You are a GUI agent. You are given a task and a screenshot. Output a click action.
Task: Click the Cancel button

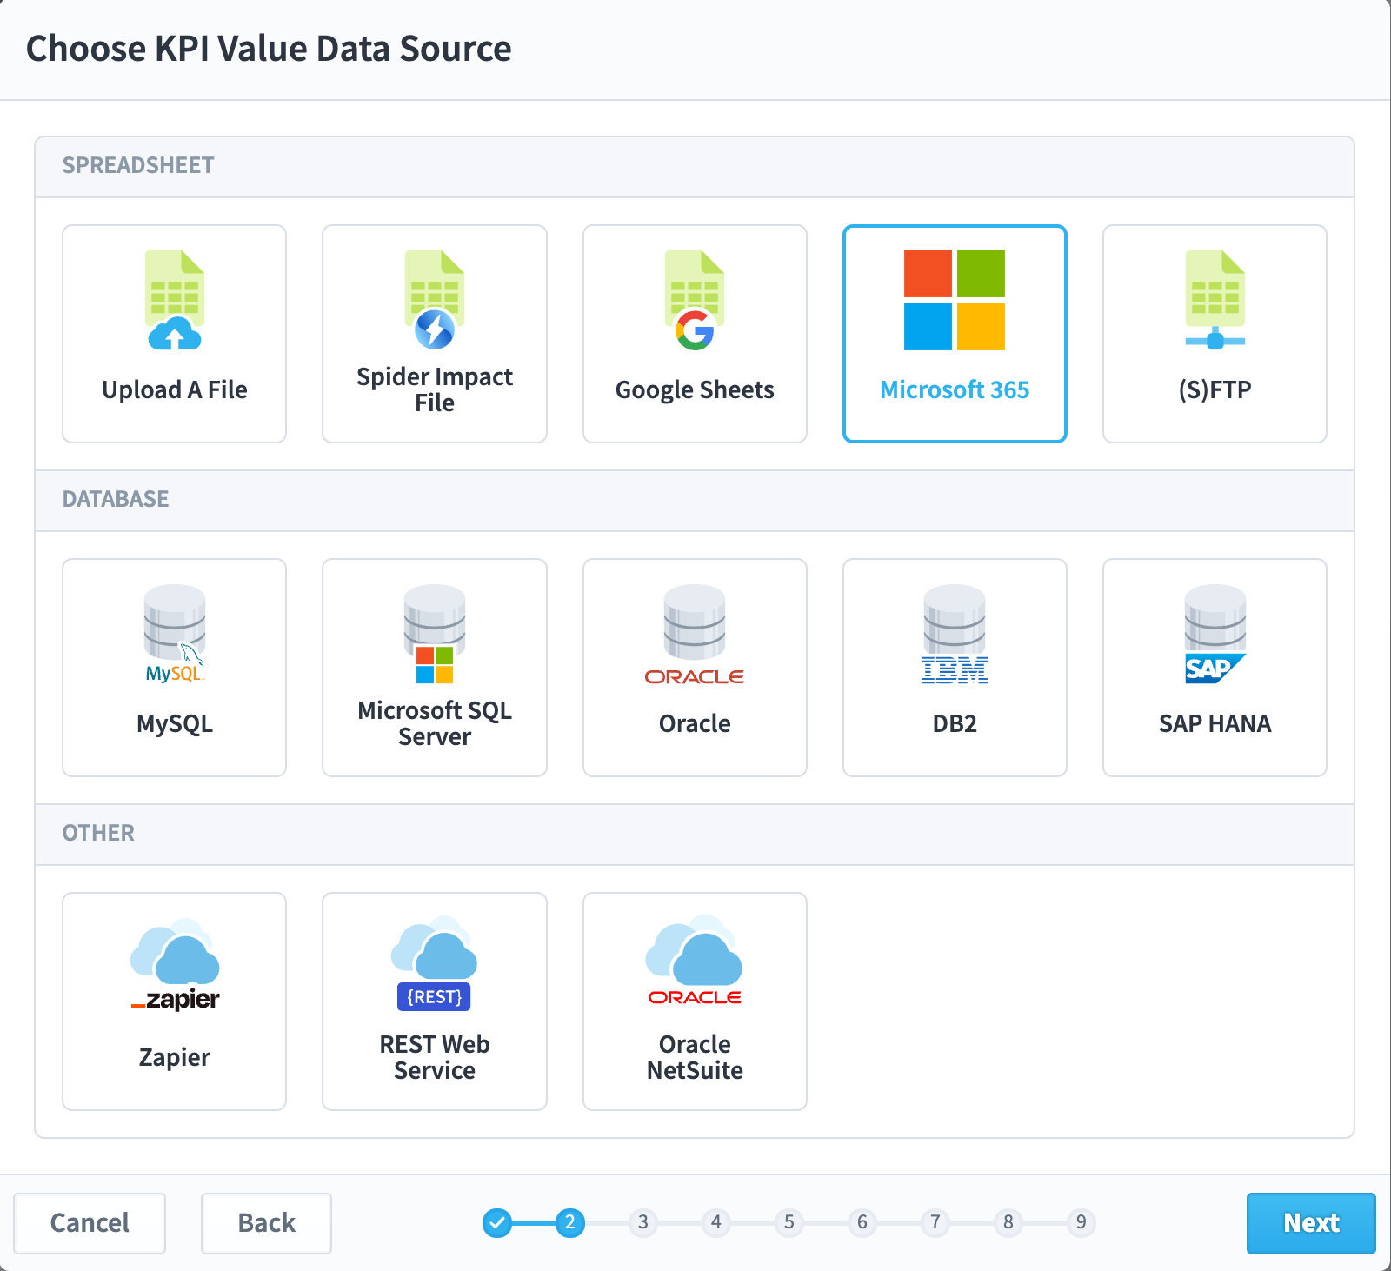pos(90,1223)
